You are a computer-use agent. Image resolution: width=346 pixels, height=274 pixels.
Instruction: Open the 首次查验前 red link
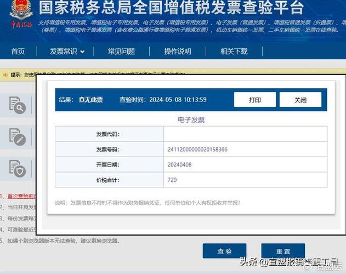click(21, 196)
